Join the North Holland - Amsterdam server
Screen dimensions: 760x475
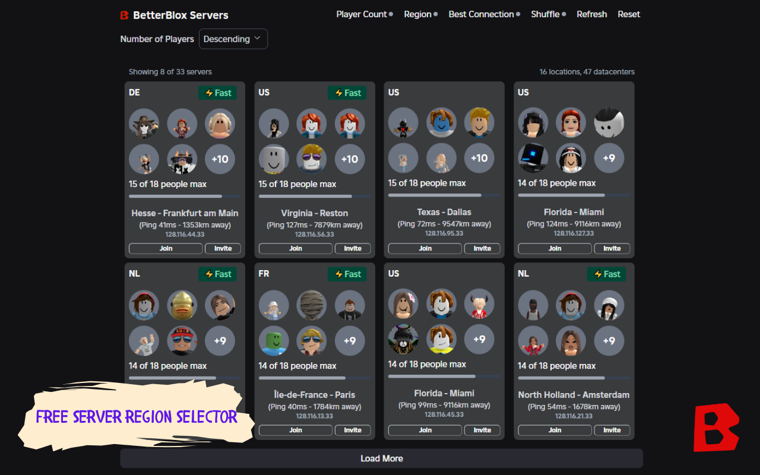(x=555, y=430)
